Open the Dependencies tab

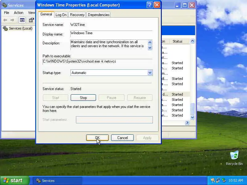[x=98, y=15]
